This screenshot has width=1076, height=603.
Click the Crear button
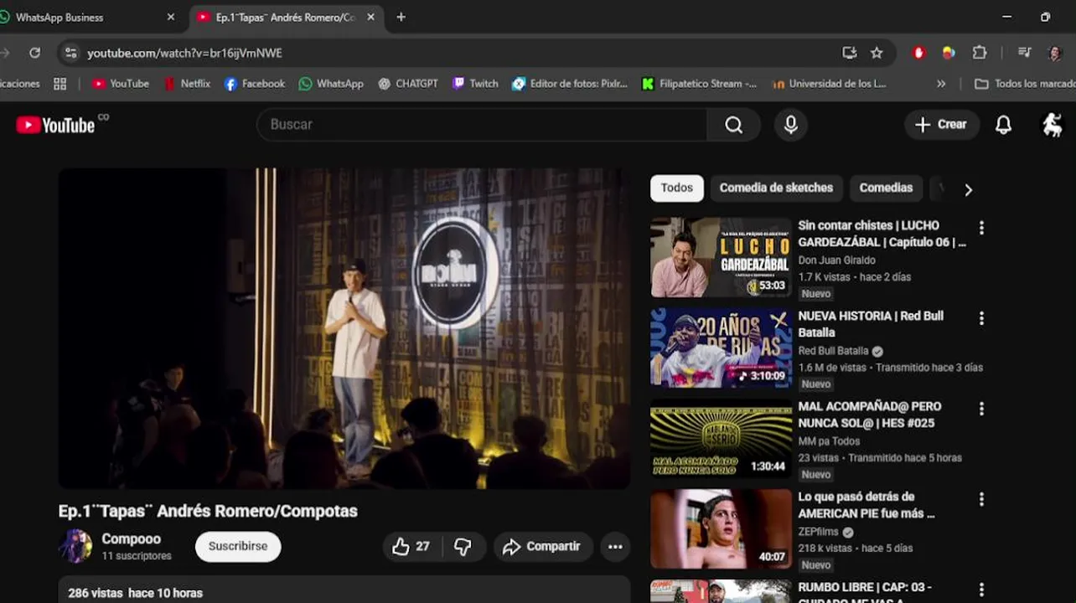[x=941, y=125]
